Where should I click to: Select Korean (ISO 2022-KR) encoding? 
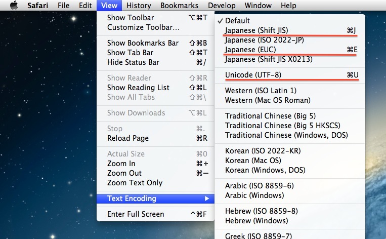coord(290,151)
